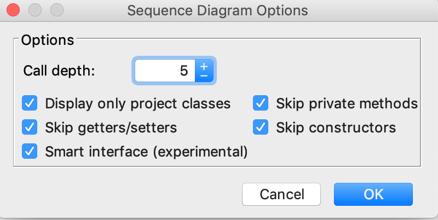Click the "Call depth:" label
Screen dimensions: 438x220
tap(59, 71)
